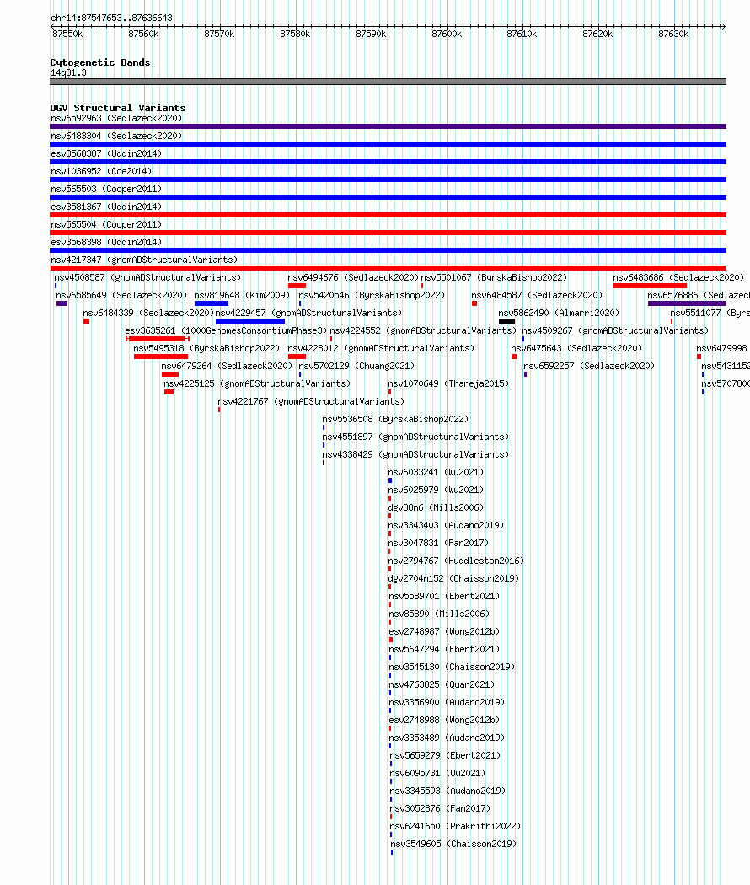Click nsv5702129 (Chuang2021) label

(356, 367)
